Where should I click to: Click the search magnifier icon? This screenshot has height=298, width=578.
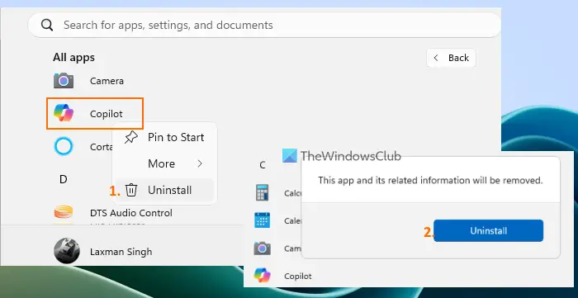[47, 25]
